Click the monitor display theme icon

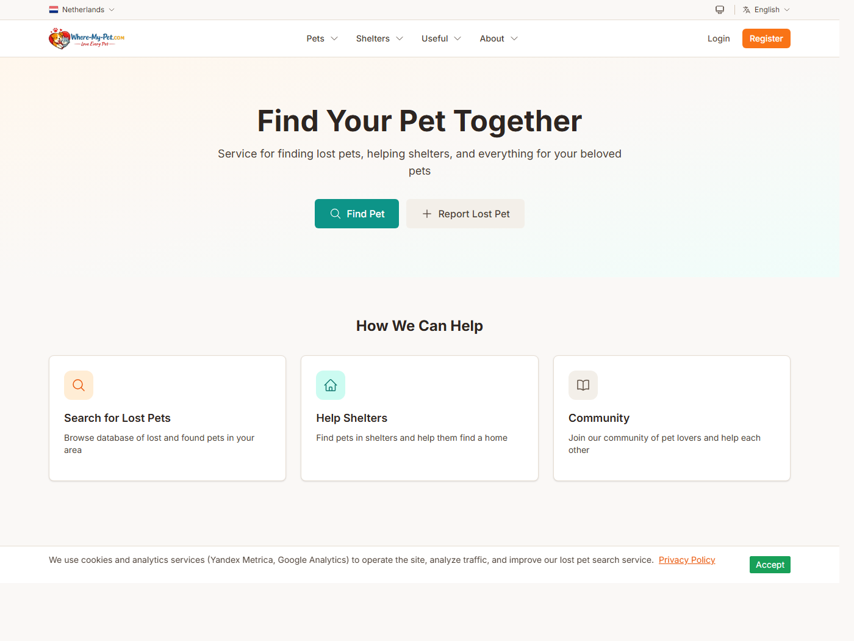click(719, 9)
